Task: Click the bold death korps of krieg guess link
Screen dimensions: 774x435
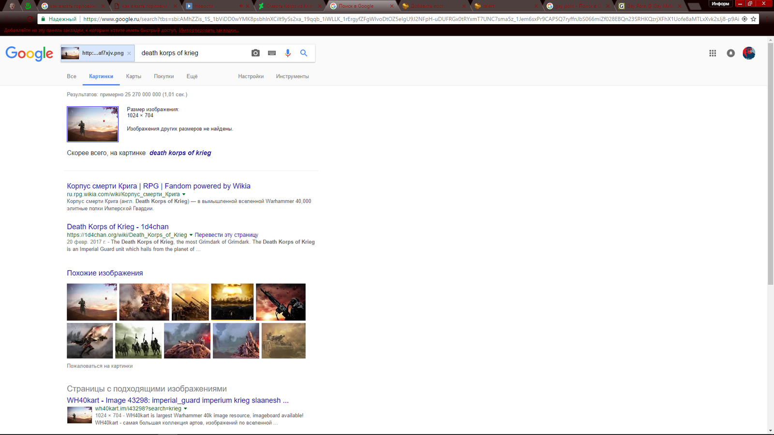Action: tap(180, 153)
